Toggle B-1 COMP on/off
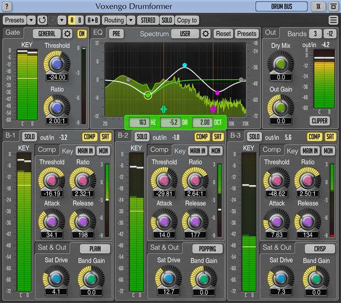This screenshot has width=341, height=303. click(90, 137)
